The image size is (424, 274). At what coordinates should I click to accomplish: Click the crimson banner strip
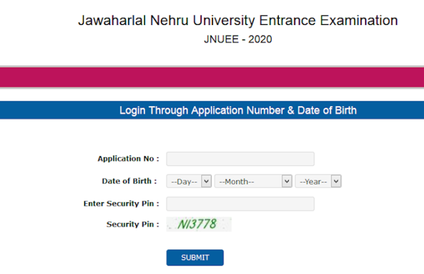(212, 77)
